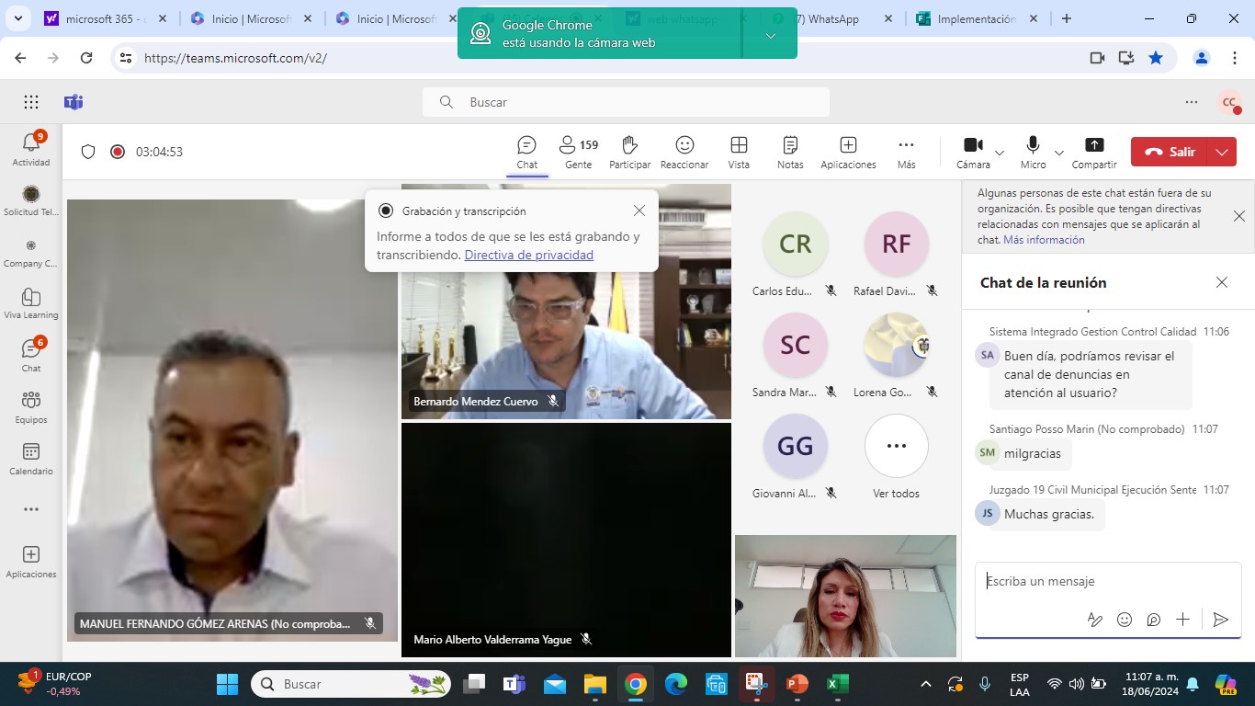Show hidden tray icons chevron
Screen dimensions: 1255x706
[926, 684]
